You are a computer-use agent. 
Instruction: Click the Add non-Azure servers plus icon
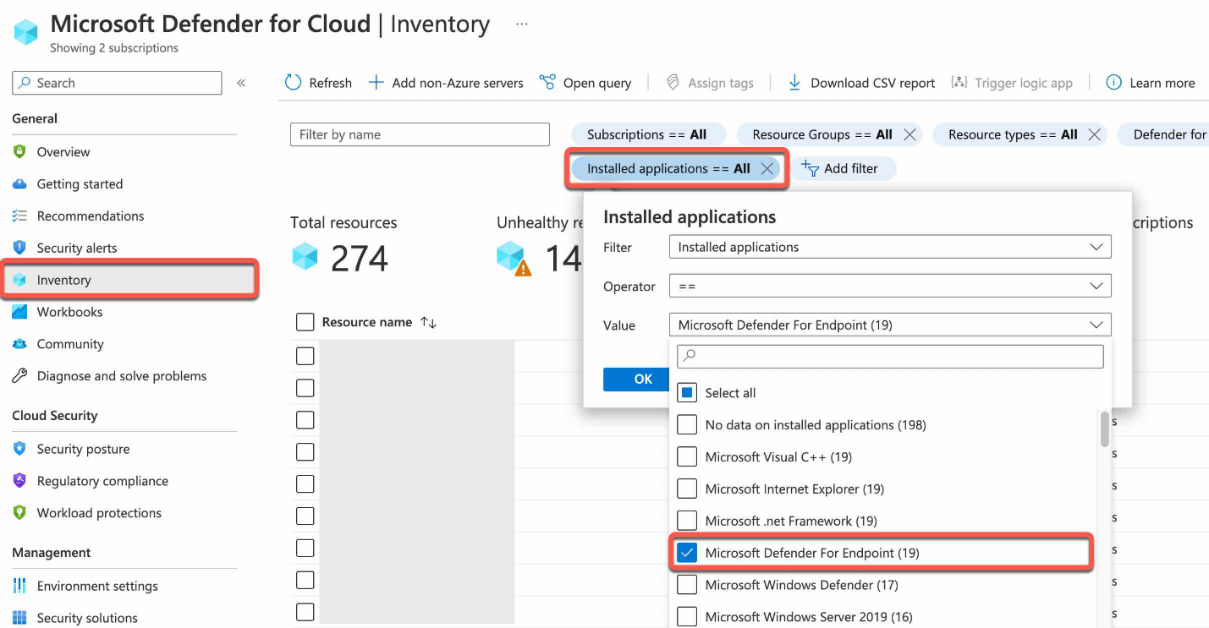[376, 83]
